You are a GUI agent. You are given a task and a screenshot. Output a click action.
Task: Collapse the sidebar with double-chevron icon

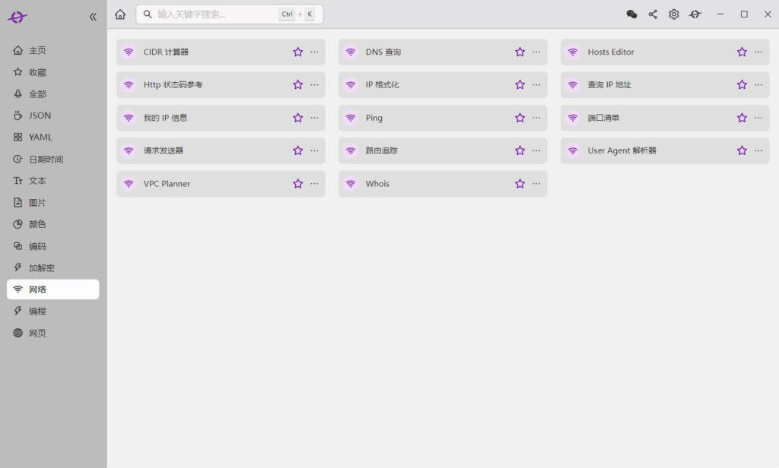point(93,17)
